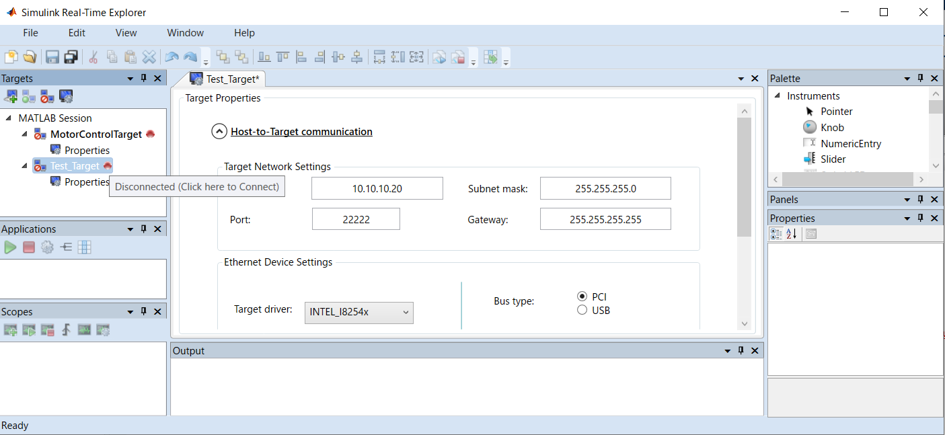Toggle the pin on the Output panel
Viewport: 945px width, 435px height.
pos(741,351)
